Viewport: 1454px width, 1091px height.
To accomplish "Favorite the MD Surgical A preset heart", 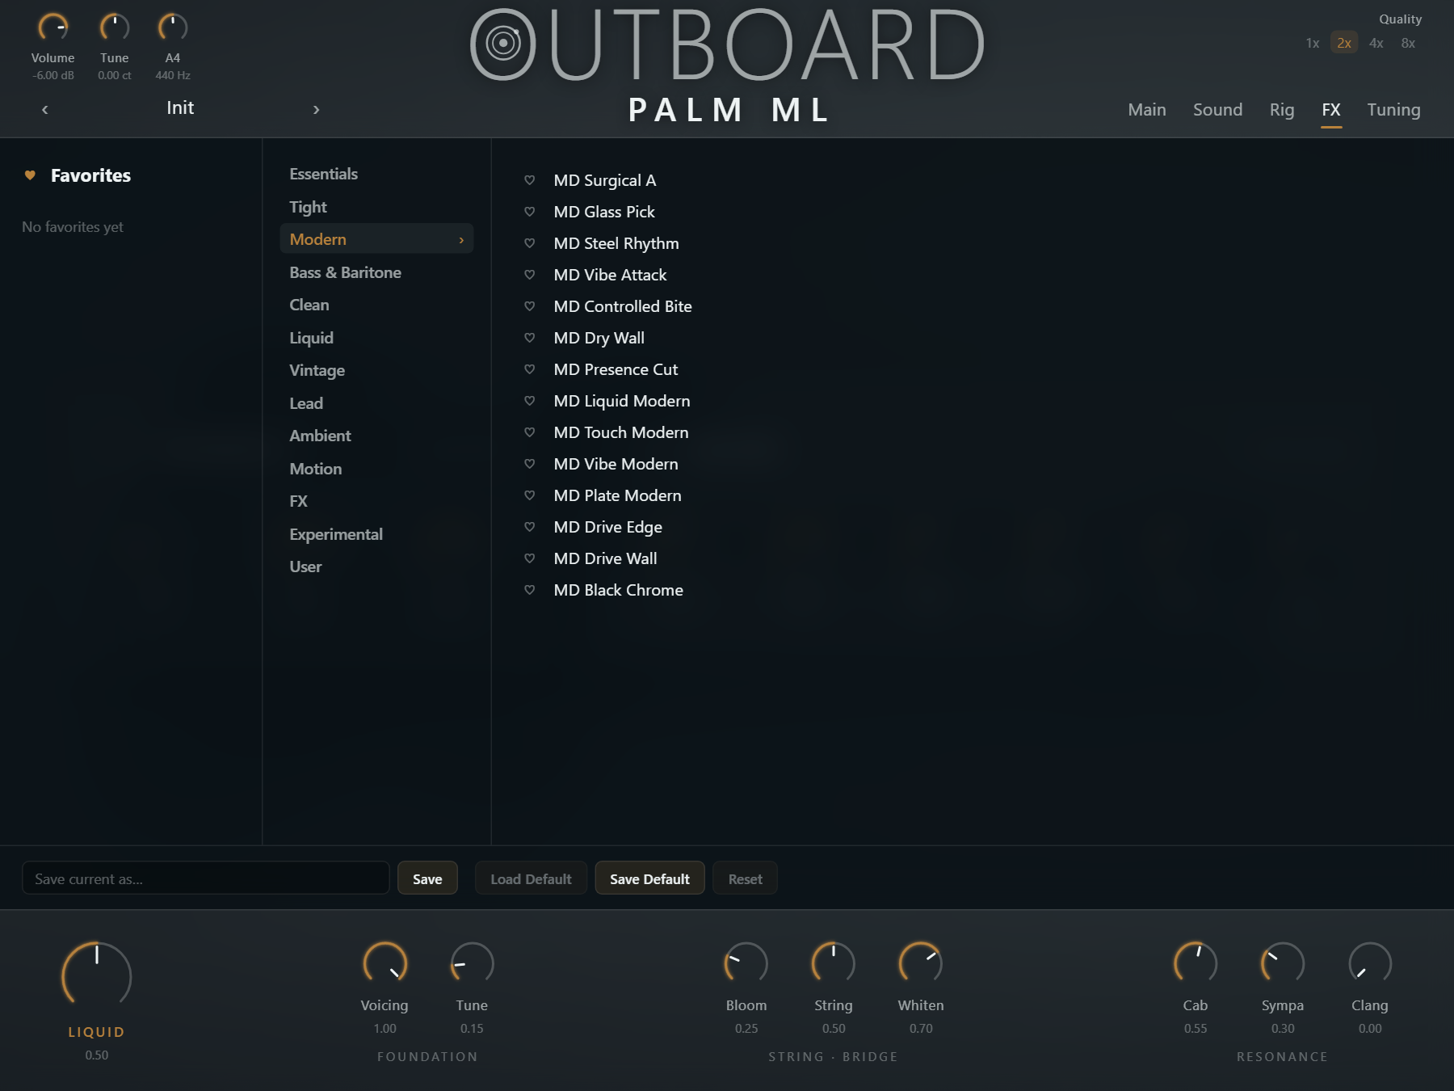I will pyautogui.click(x=530, y=180).
